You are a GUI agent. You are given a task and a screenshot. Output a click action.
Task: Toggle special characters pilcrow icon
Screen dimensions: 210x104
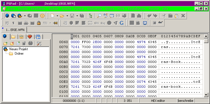point(13,23)
